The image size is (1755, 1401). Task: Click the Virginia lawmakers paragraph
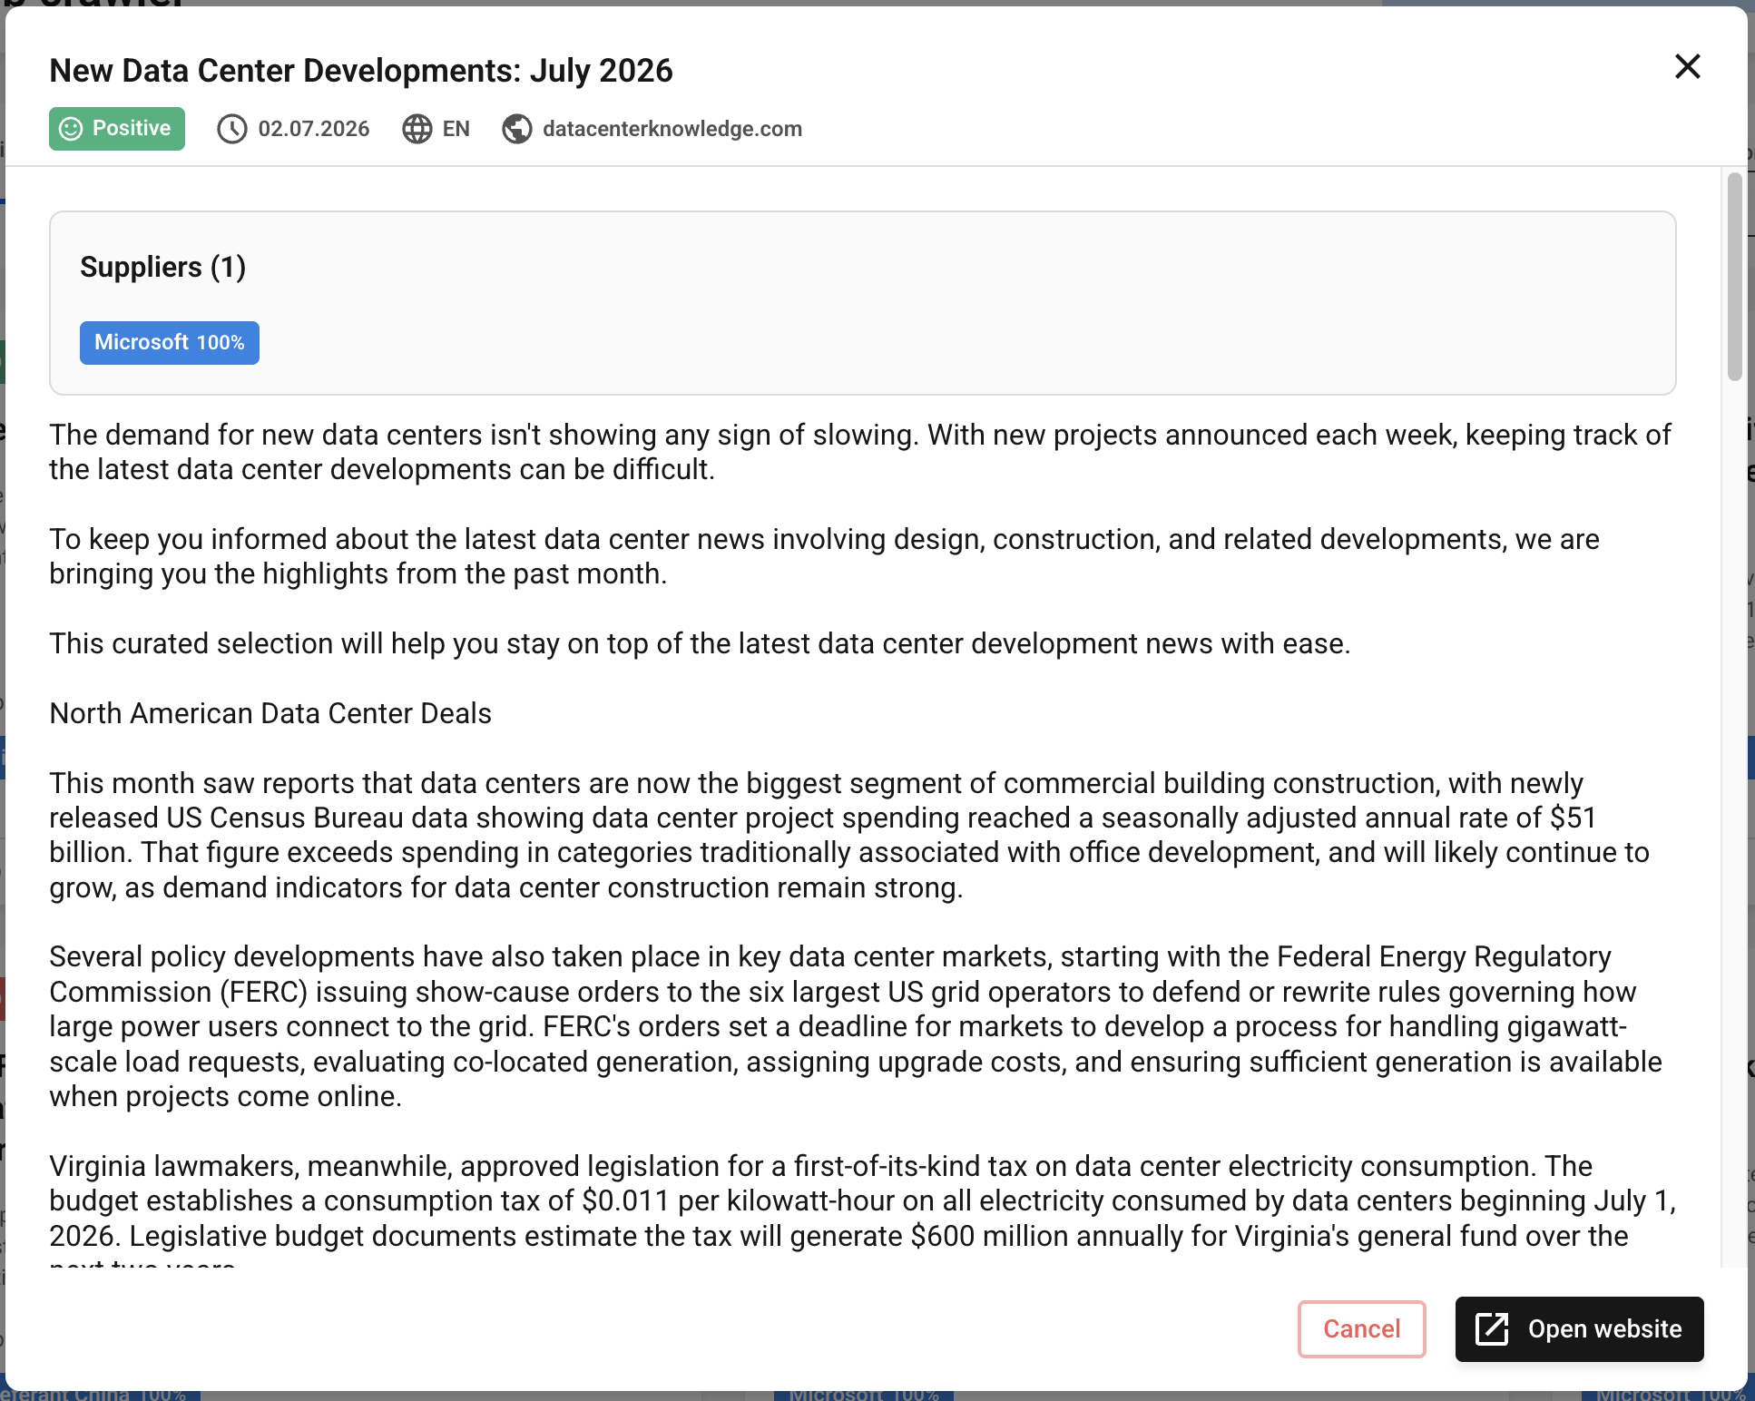click(862, 1209)
